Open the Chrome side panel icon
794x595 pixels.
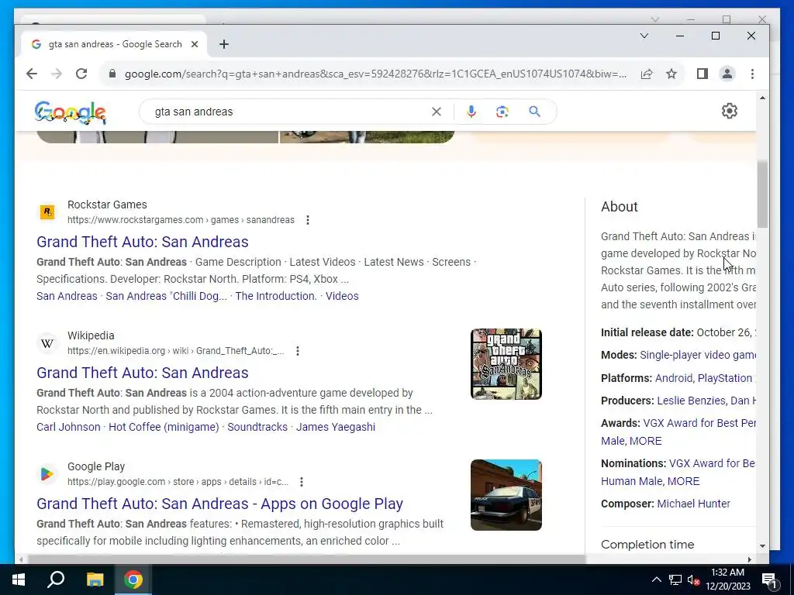pos(703,74)
